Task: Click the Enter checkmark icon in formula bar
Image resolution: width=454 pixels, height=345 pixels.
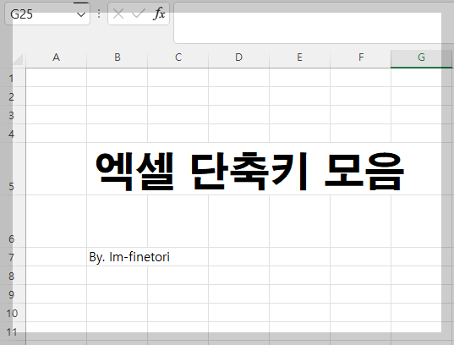Action: (x=139, y=14)
